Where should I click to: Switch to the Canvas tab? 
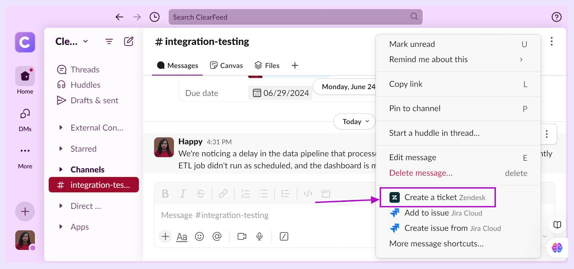[226, 65]
